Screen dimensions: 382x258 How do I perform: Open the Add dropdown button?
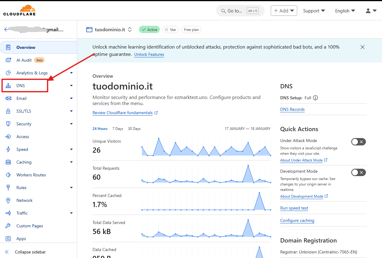pos(284,11)
